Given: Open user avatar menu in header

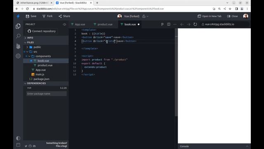Looking at the screenshot, I should coord(245,16).
